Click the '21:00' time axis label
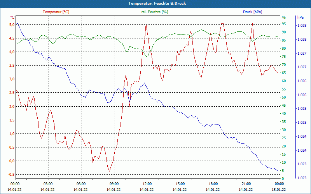This screenshot has width=311, height=194. (x=246, y=184)
